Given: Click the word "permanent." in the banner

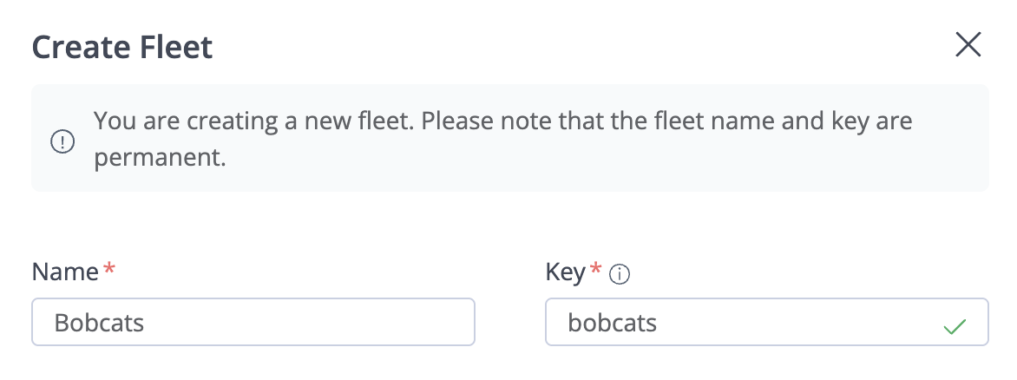Looking at the screenshot, I should pyautogui.click(x=160, y=160).
